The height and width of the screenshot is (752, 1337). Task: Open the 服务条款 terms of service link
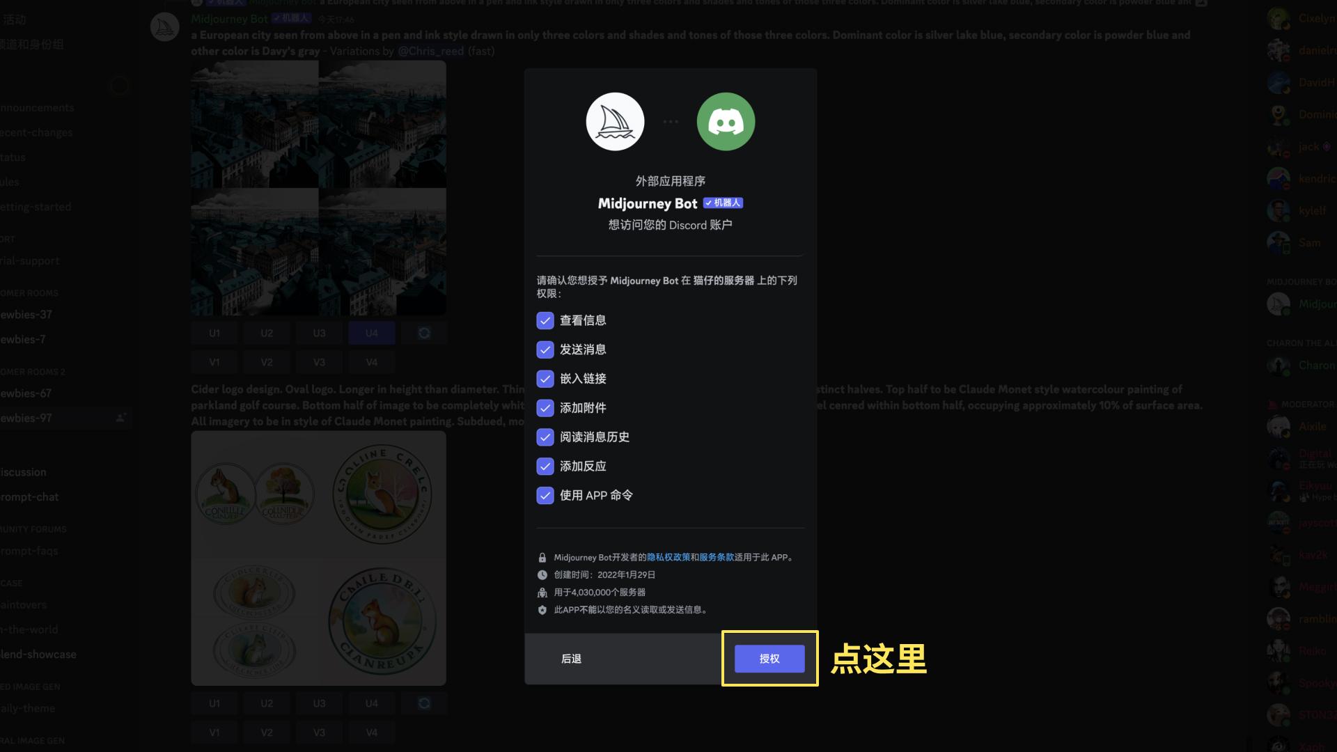point(717,558)
